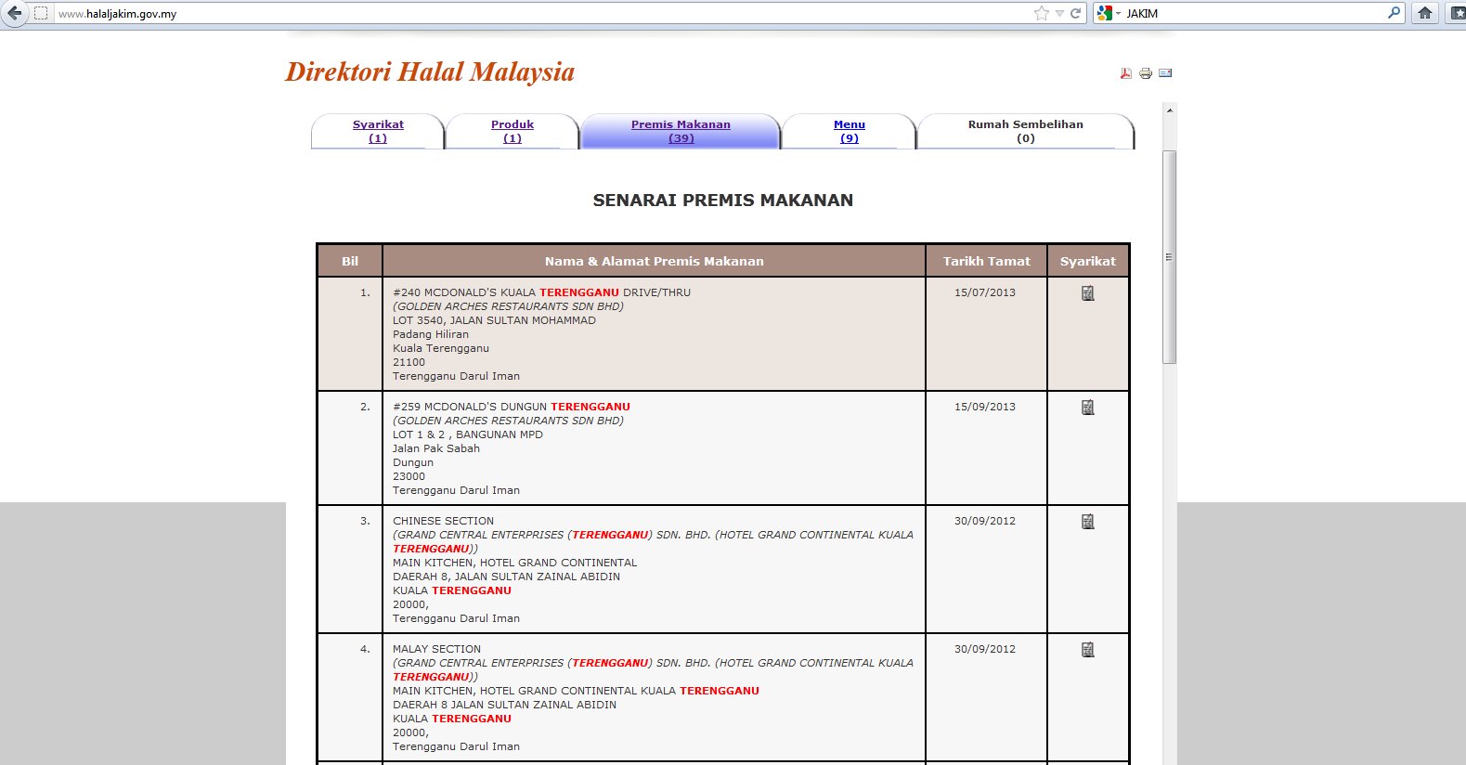
Task: Open company details for Chinese Section row
Action: click(x=1088, y=522)
